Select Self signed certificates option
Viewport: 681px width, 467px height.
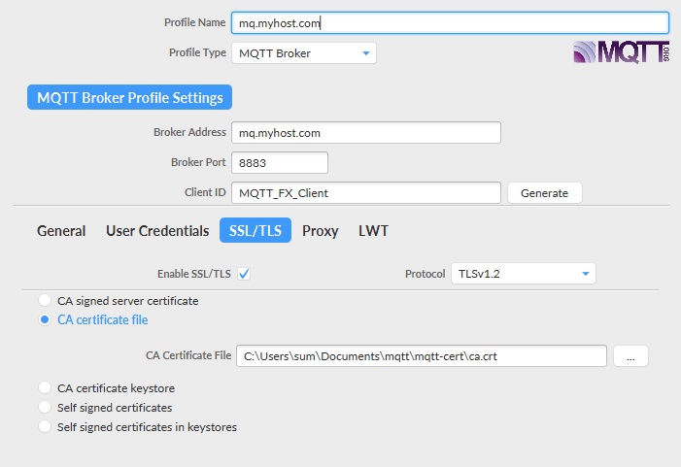click(45, 407)
